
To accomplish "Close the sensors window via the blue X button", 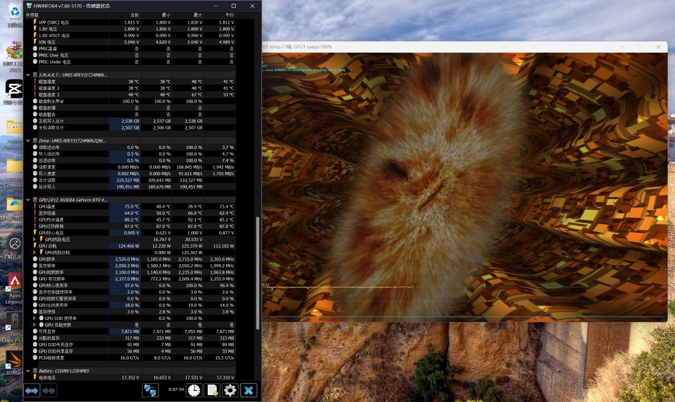I will click(248, 390).
